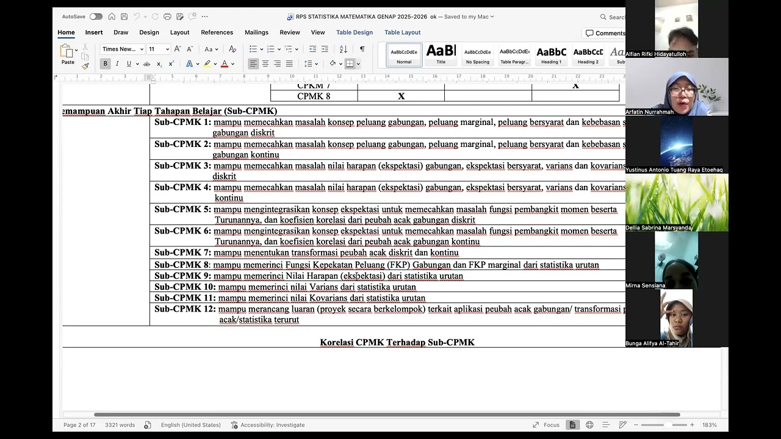Undo the last action
The height and width of the screenshot is (439, 781).
(137, 16)
